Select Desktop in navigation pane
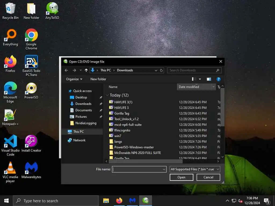 click(81, 97)
